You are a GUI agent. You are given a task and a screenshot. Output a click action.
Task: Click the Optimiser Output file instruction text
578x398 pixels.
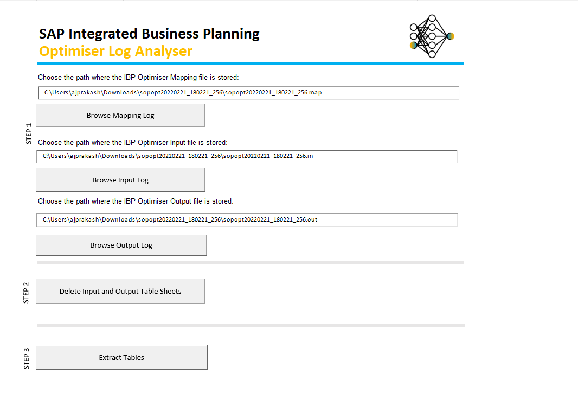pyautogui.click(x=136, y=201)
